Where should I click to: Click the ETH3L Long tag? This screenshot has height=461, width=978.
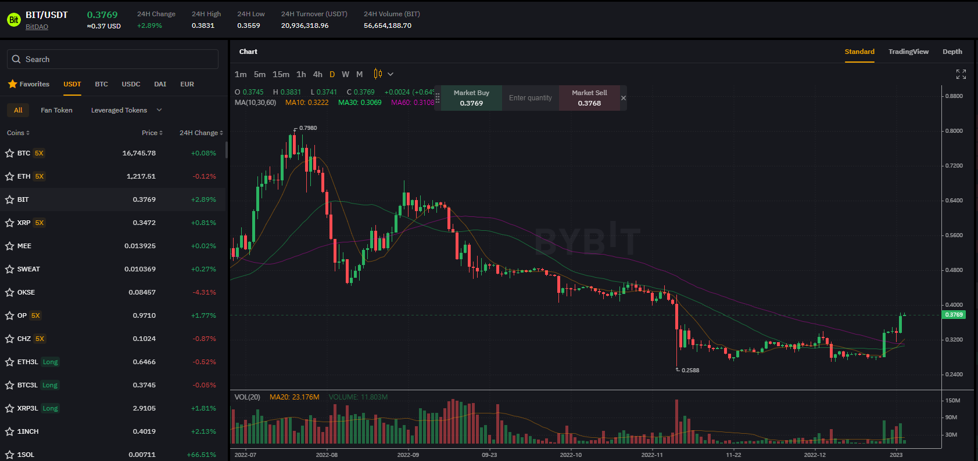pos(51,362)
